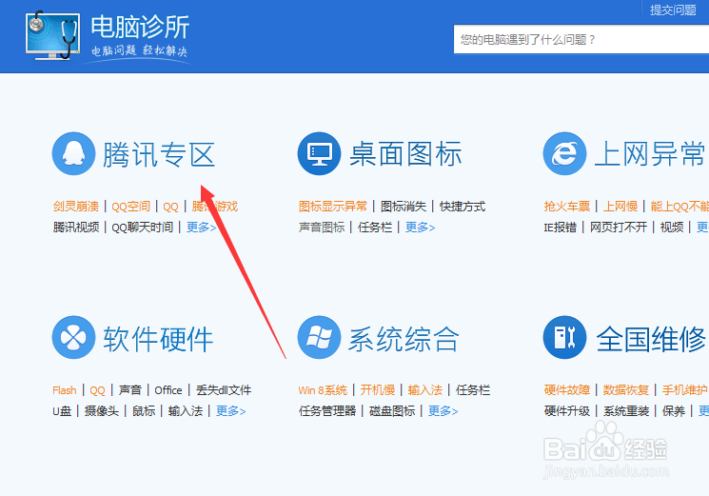The height and width of the screenshot is (496, 709).
Task: Open the 桌面图标 heading
Action: point(405,154)
